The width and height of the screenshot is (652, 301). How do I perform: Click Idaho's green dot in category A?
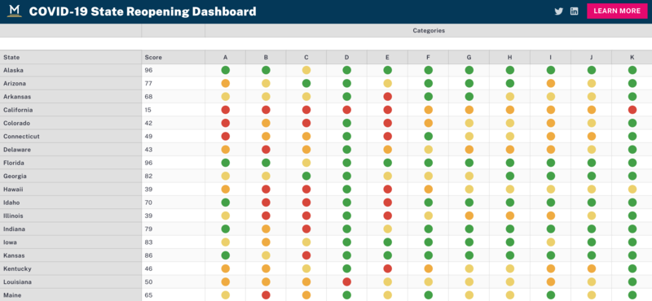click(x=226, y=203)
